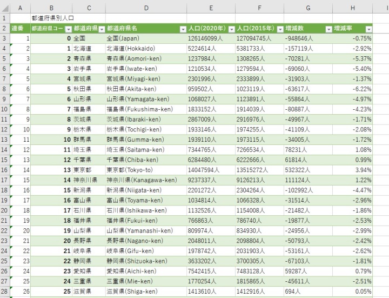Viewport: 389px width, 298px height.
Task: Select cell 東京都(Tokyo-to)
Action: 146,170
